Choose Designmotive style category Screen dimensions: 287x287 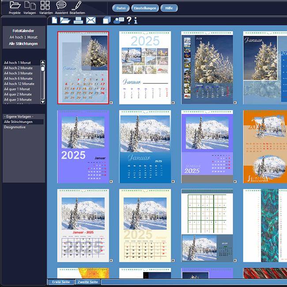(15, 127)
